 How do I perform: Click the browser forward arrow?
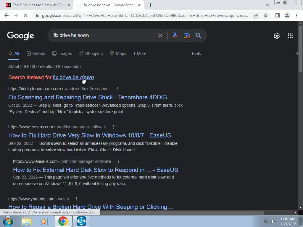coord(16,15)
